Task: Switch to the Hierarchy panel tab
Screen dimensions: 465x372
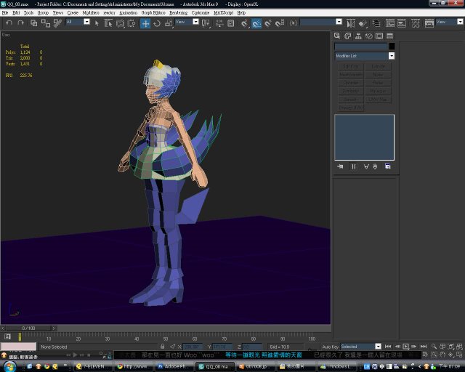Action: [x=358, y=36]
